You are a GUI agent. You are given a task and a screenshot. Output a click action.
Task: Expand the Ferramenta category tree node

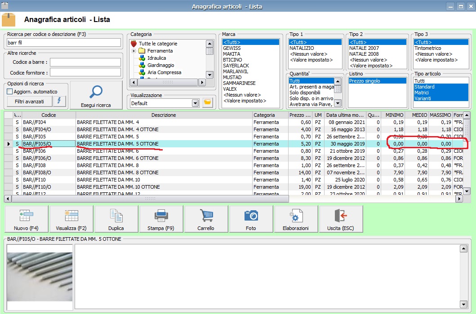[x=133, y=51]
